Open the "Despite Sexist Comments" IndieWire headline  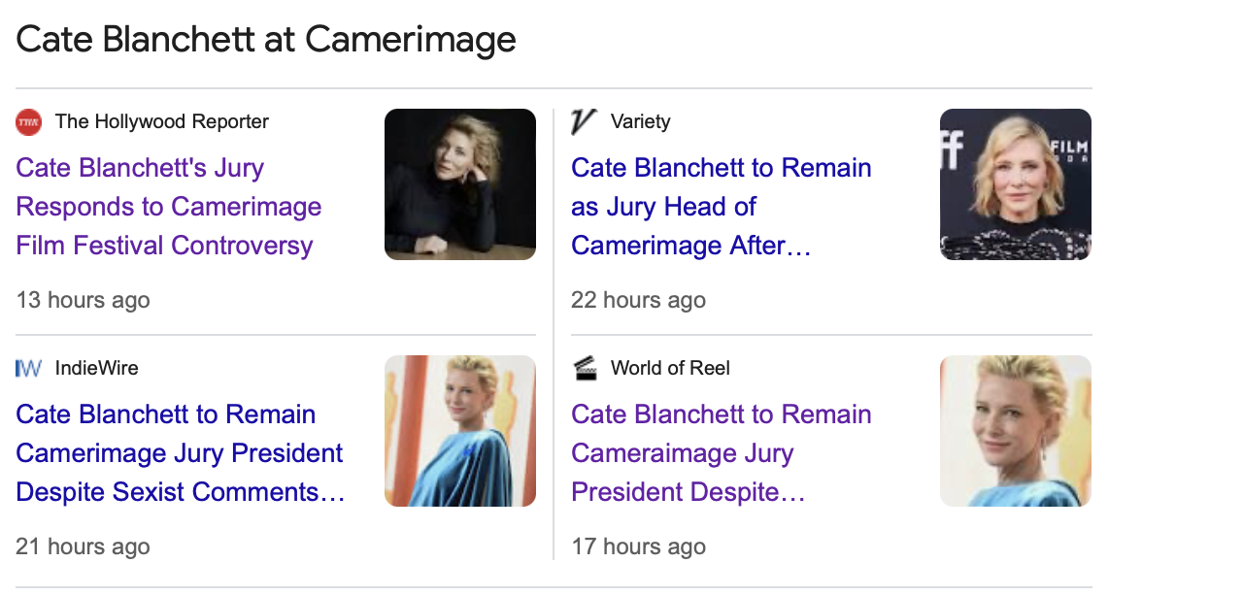point(180,453)
